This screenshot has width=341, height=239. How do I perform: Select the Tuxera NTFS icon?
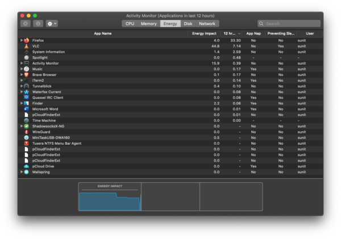[27, 143]
